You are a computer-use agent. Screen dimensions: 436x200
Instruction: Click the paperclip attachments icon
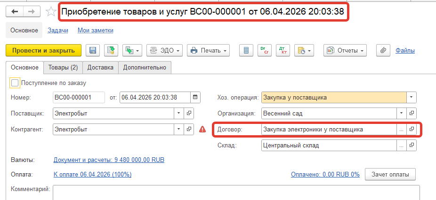pyautogui.click(x=383, y=50)
